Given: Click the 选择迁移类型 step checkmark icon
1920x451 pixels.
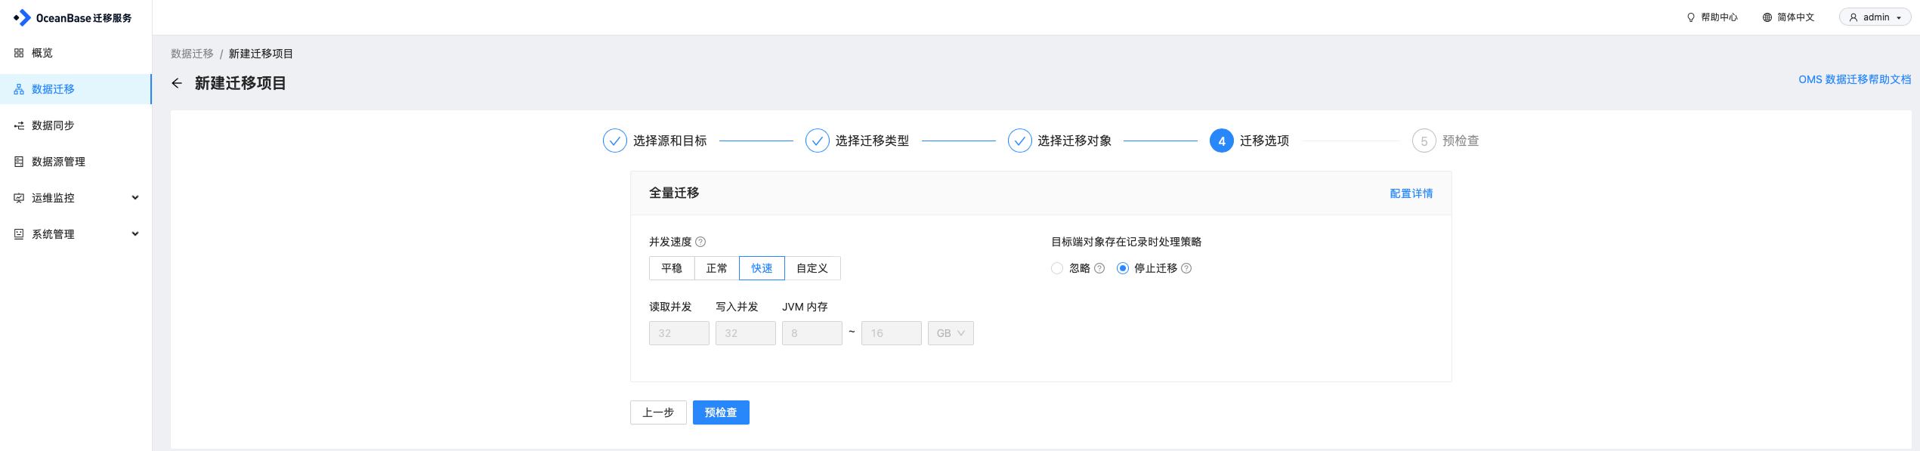Looking at the screenshot, I should click(x=818, y=141).
